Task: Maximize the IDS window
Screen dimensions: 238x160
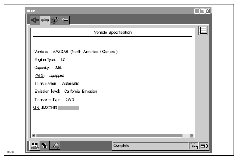Action: pos(202,11)
